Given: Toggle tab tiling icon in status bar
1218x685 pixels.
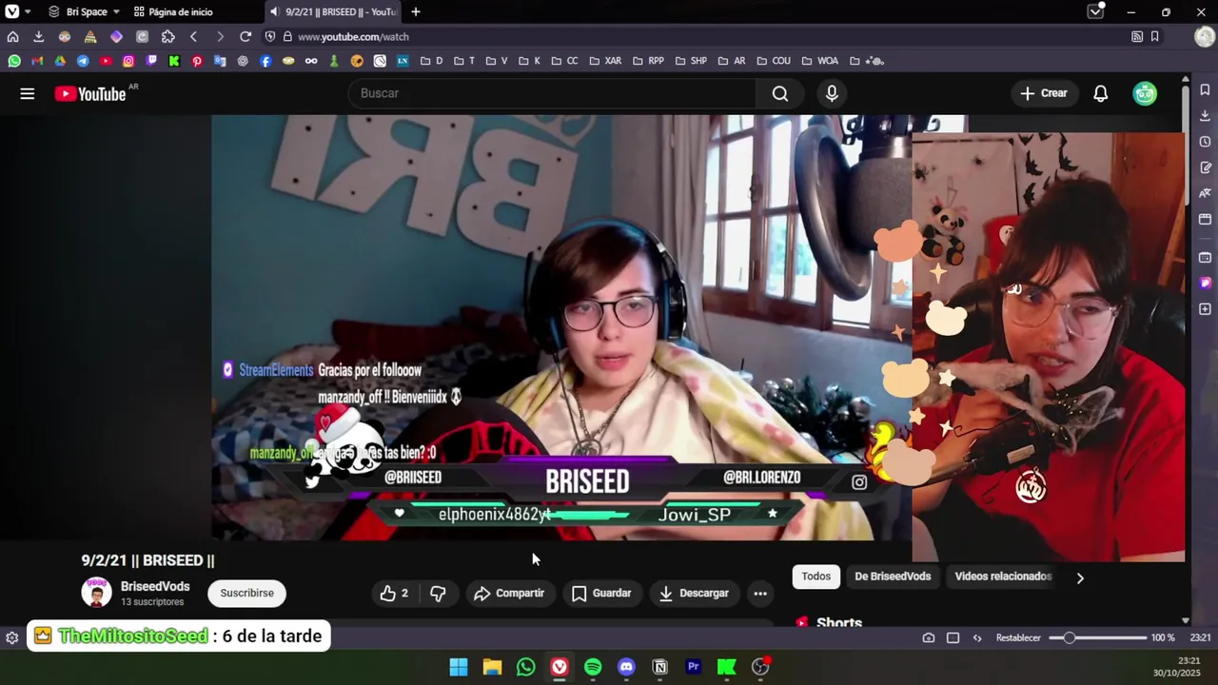Looking at the screenshot, I should click(x=953, y=637).
